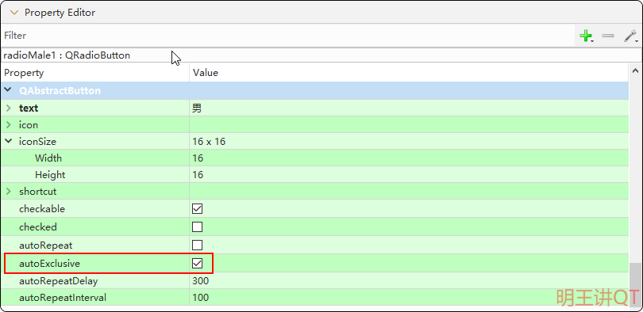The image size is (643, 312).
Task: Select the autoRepeatDelay property row label
Action: pyautogui.click(x=59, y=281)
